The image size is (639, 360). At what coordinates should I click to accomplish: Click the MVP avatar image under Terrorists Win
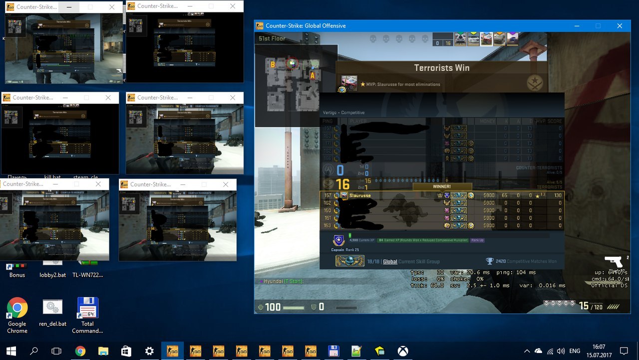click(349, 83)
